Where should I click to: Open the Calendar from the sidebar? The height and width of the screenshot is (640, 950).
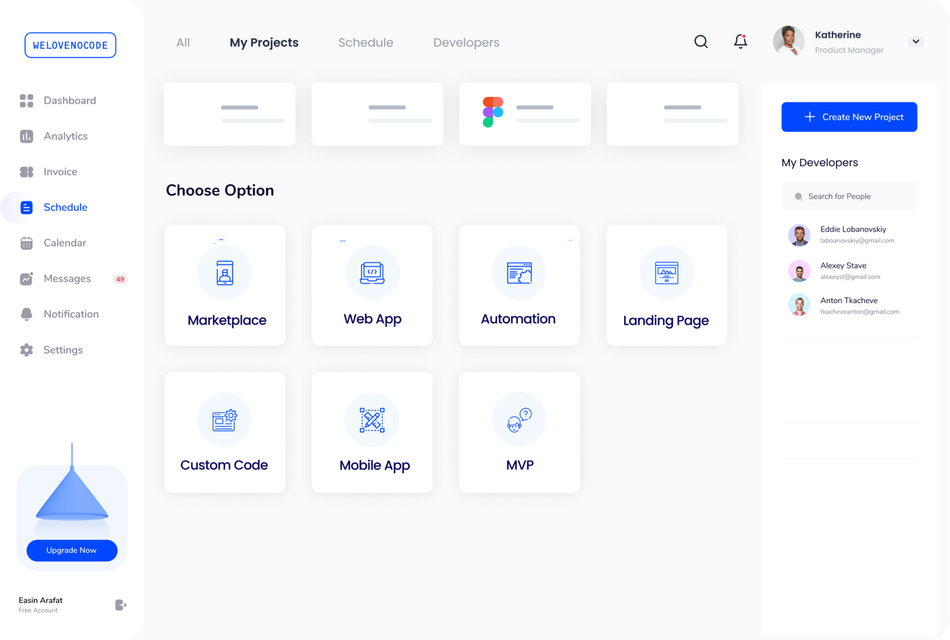(64, 243)
